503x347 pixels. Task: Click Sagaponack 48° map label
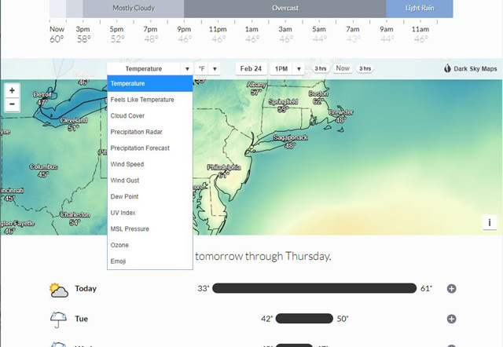[290, 141]
